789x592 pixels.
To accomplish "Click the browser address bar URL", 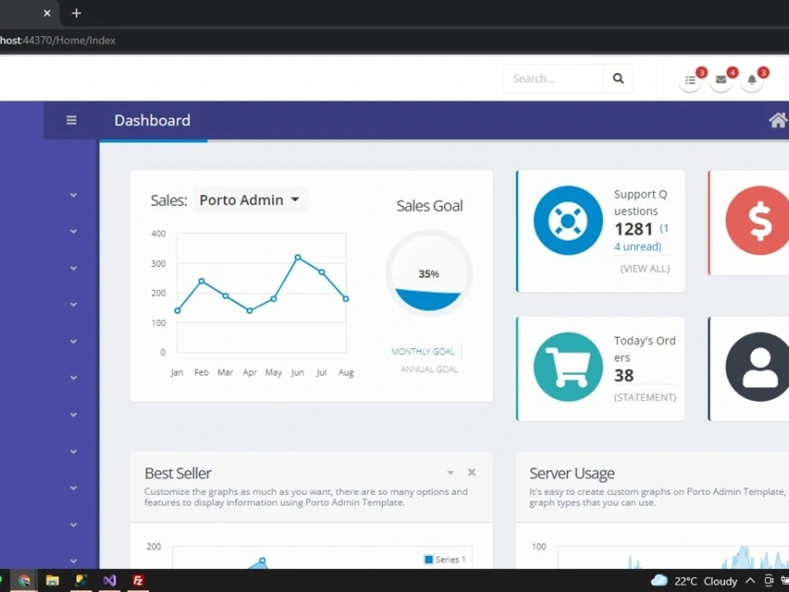I will (58, 40).
